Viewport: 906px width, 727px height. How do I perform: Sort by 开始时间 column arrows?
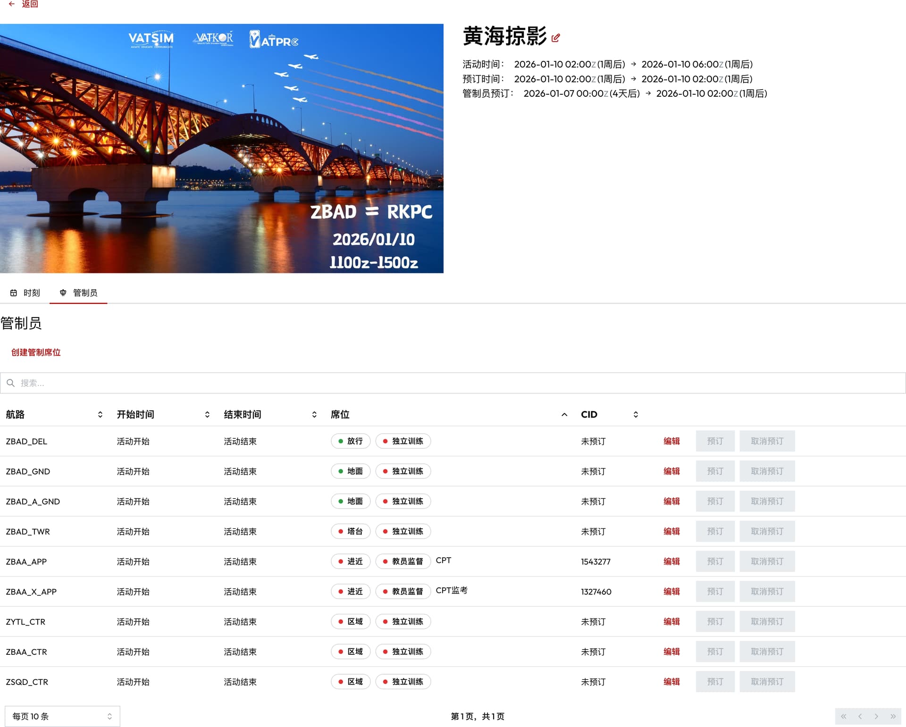click(x=207, y=415)
